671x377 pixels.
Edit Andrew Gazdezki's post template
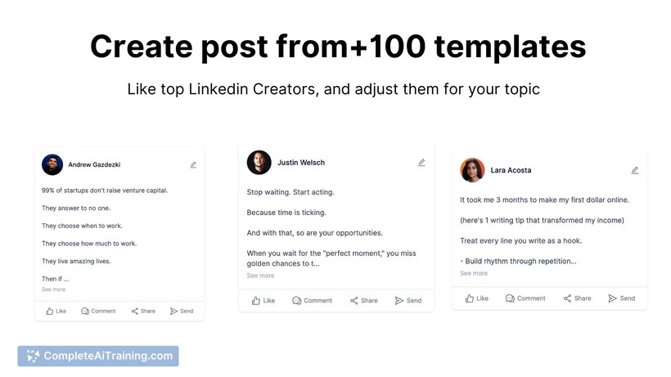click(x=193, y=164)
